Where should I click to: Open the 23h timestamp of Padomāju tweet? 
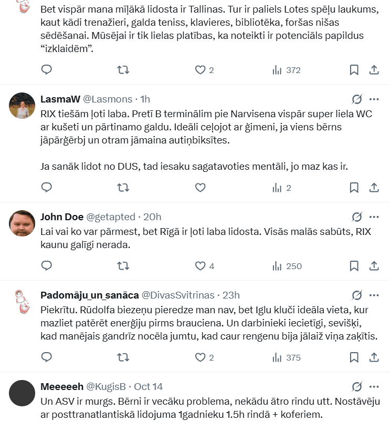click(x=231, y=295)
